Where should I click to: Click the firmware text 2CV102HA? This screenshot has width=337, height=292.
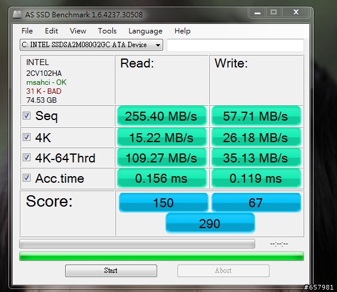(x=44, y=73)
